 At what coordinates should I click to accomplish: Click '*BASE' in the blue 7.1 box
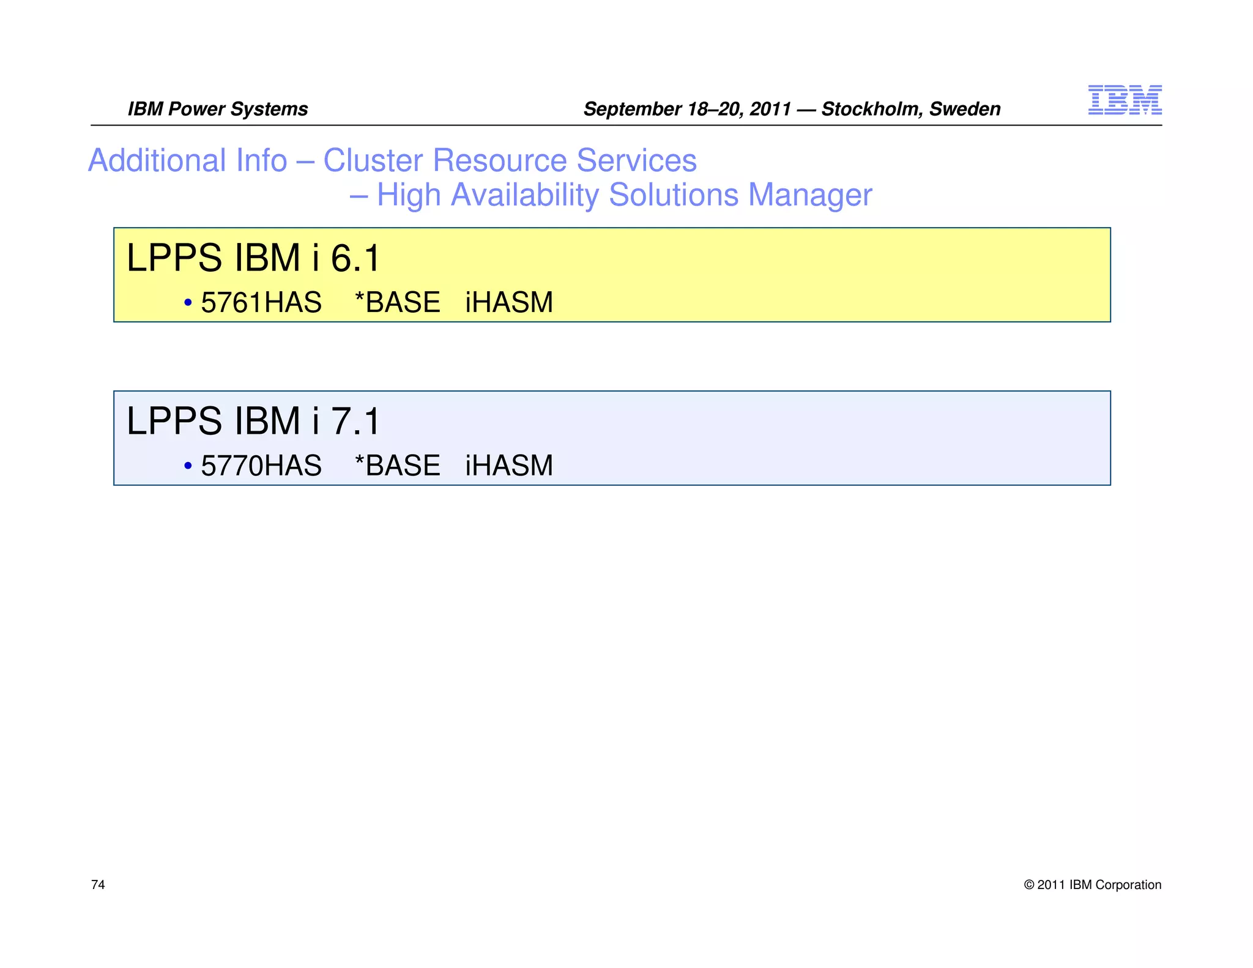point(398,466)
